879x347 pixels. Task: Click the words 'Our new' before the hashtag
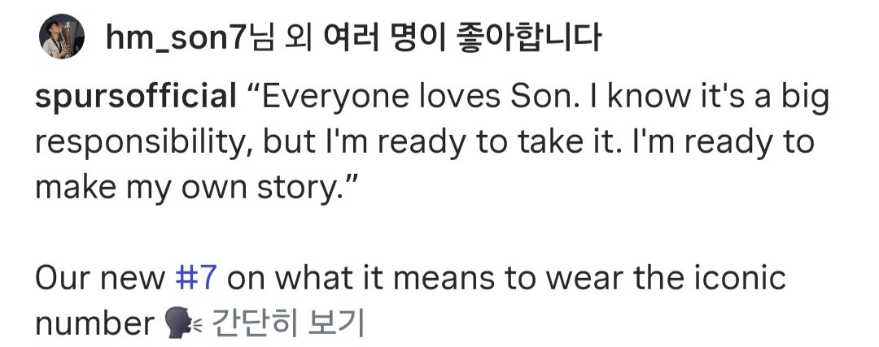click(100, 278)
